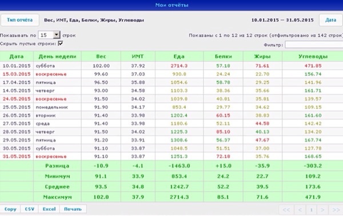Focus the Фильтр text field
Image resolution: width=343 pixels, height=216 pixels.
point(314,45)
